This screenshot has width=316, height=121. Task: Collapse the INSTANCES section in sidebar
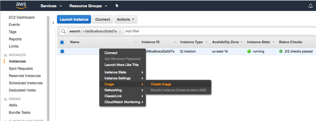pyautogui.click(x=6, y=55)
